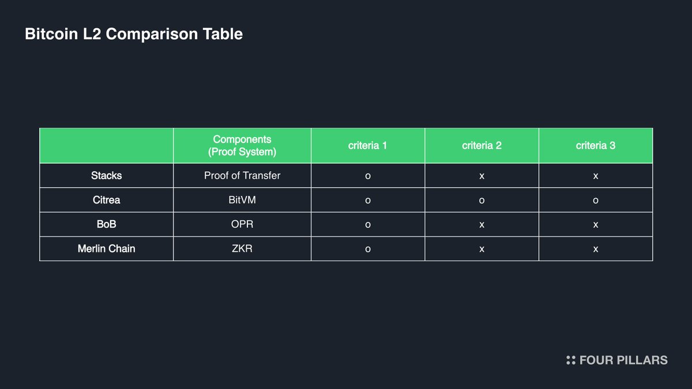Select the Bitcoin L2 Comparison Table title
Screen dimensions: 692x389
click(134, 34)
